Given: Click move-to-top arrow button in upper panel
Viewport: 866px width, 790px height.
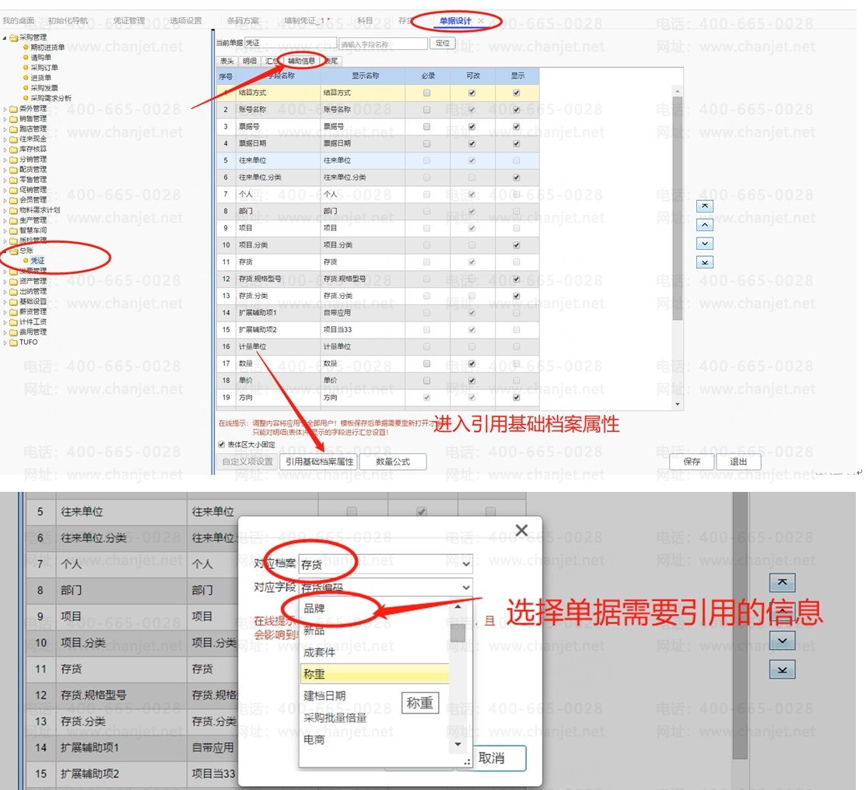Looking at the screenshot, I should 704,205.
